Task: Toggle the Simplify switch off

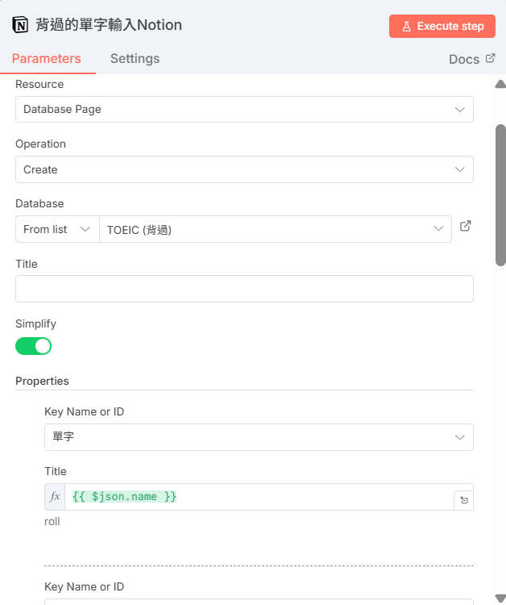Action: [x=33, y=346]
